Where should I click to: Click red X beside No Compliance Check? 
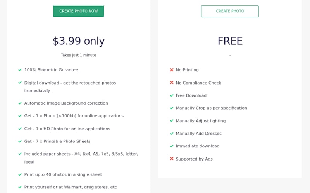click(172, 83)
